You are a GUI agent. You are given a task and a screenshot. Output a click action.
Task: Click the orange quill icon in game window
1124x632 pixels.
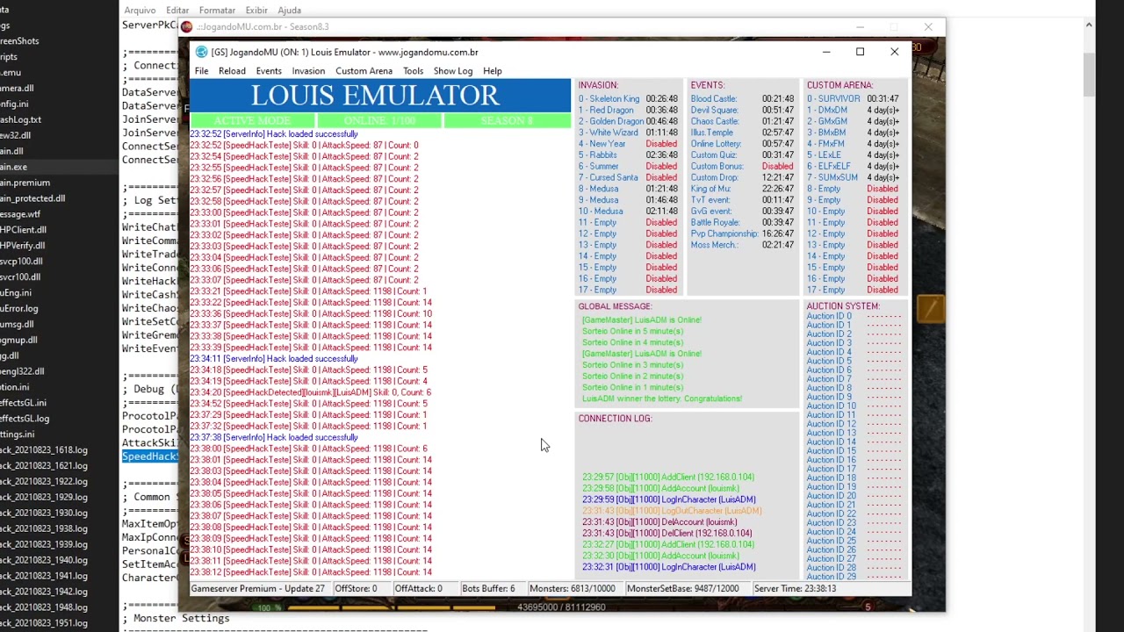[x=931, y=309]
